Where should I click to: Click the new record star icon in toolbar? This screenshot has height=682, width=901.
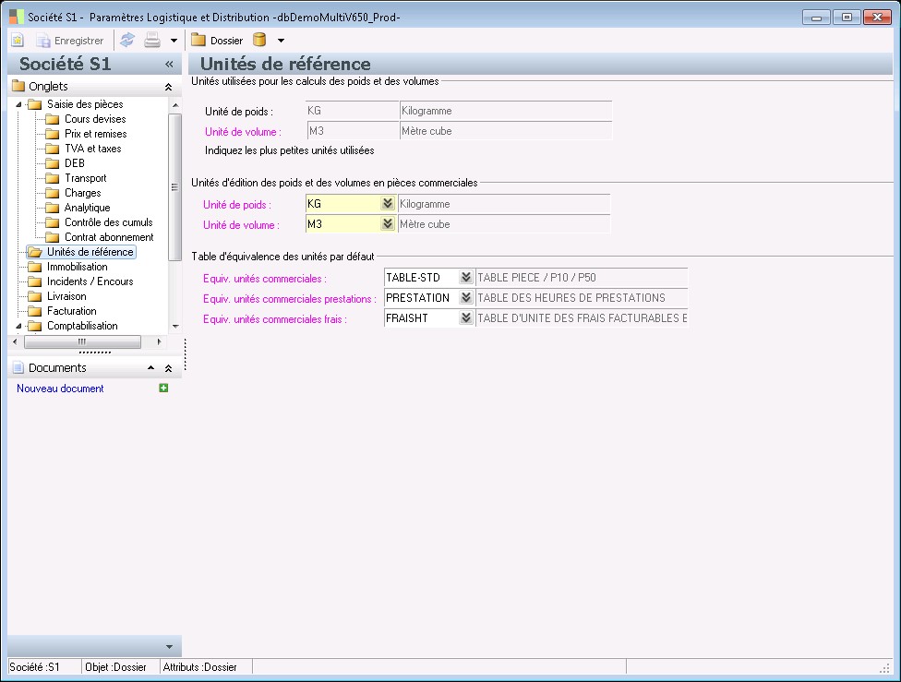pyautogui.click(x=18, y=41)
